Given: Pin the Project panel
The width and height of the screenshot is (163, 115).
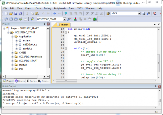Looking at the screenshot, I should tap(45, 24).
